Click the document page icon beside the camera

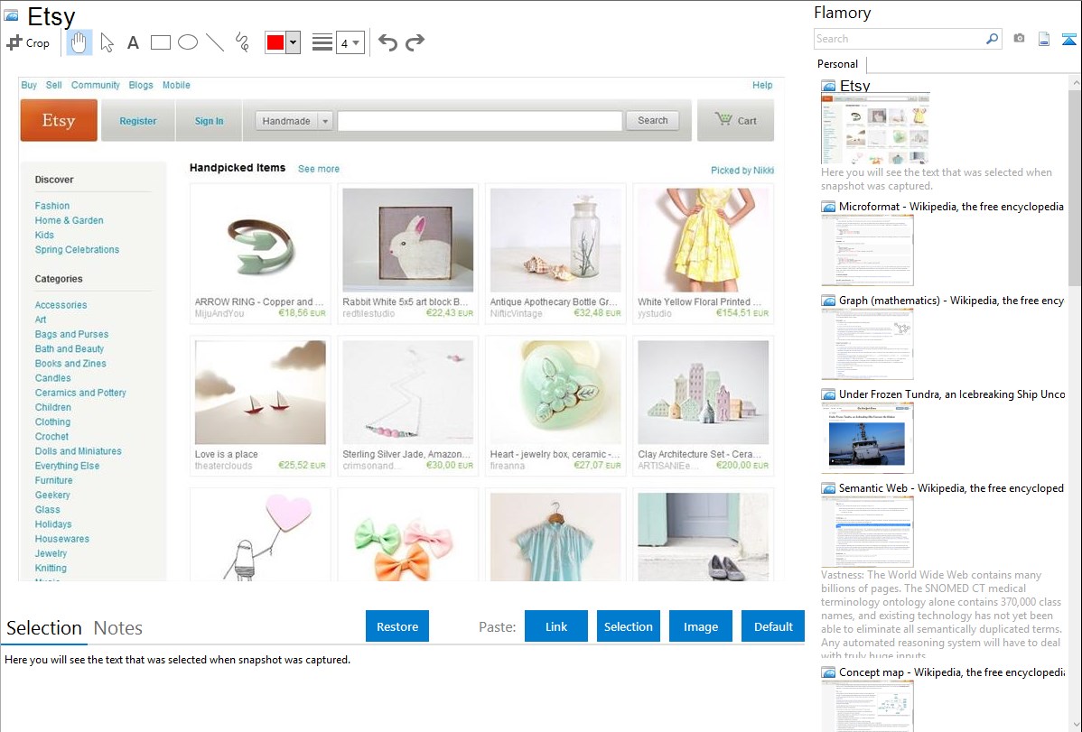tap(1044, 39)
